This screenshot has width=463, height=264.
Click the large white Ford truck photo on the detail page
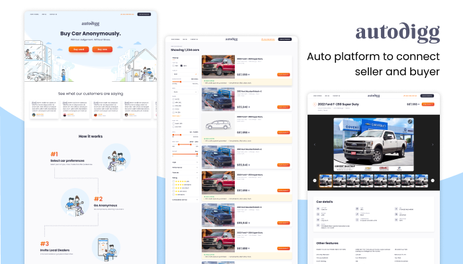(374, 145)
